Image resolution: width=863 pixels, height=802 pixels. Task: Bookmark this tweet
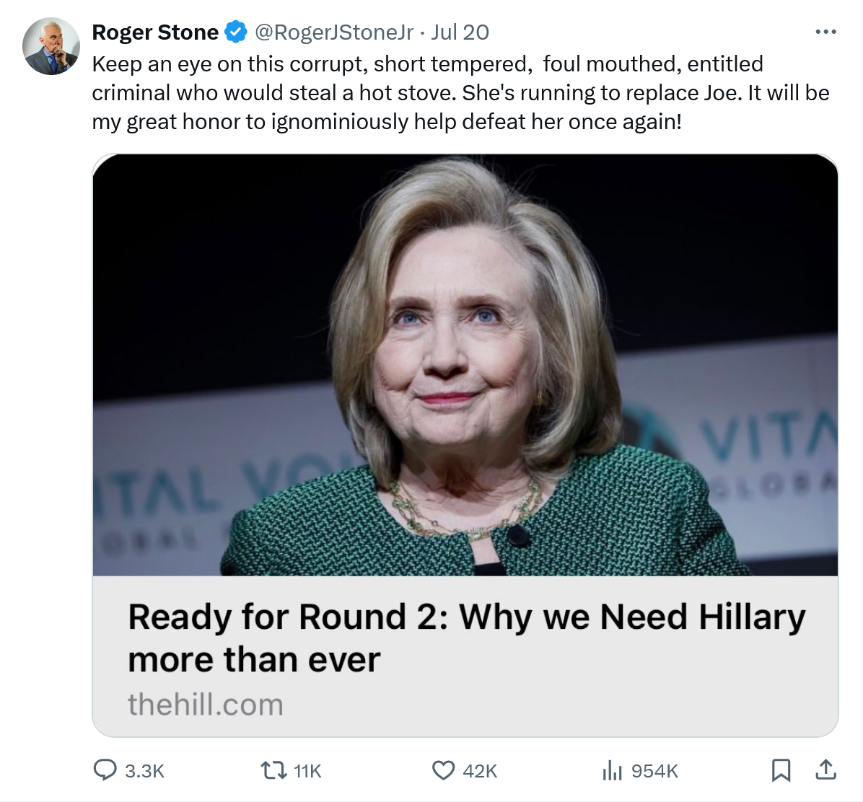[x=781, y=770]
